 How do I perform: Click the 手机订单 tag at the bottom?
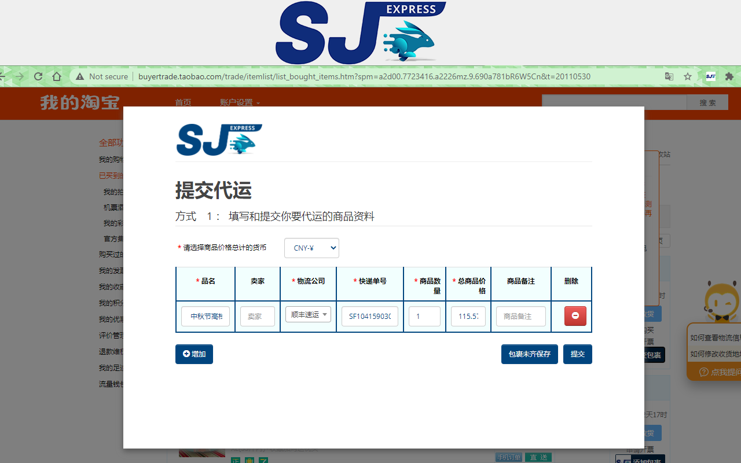508,457
